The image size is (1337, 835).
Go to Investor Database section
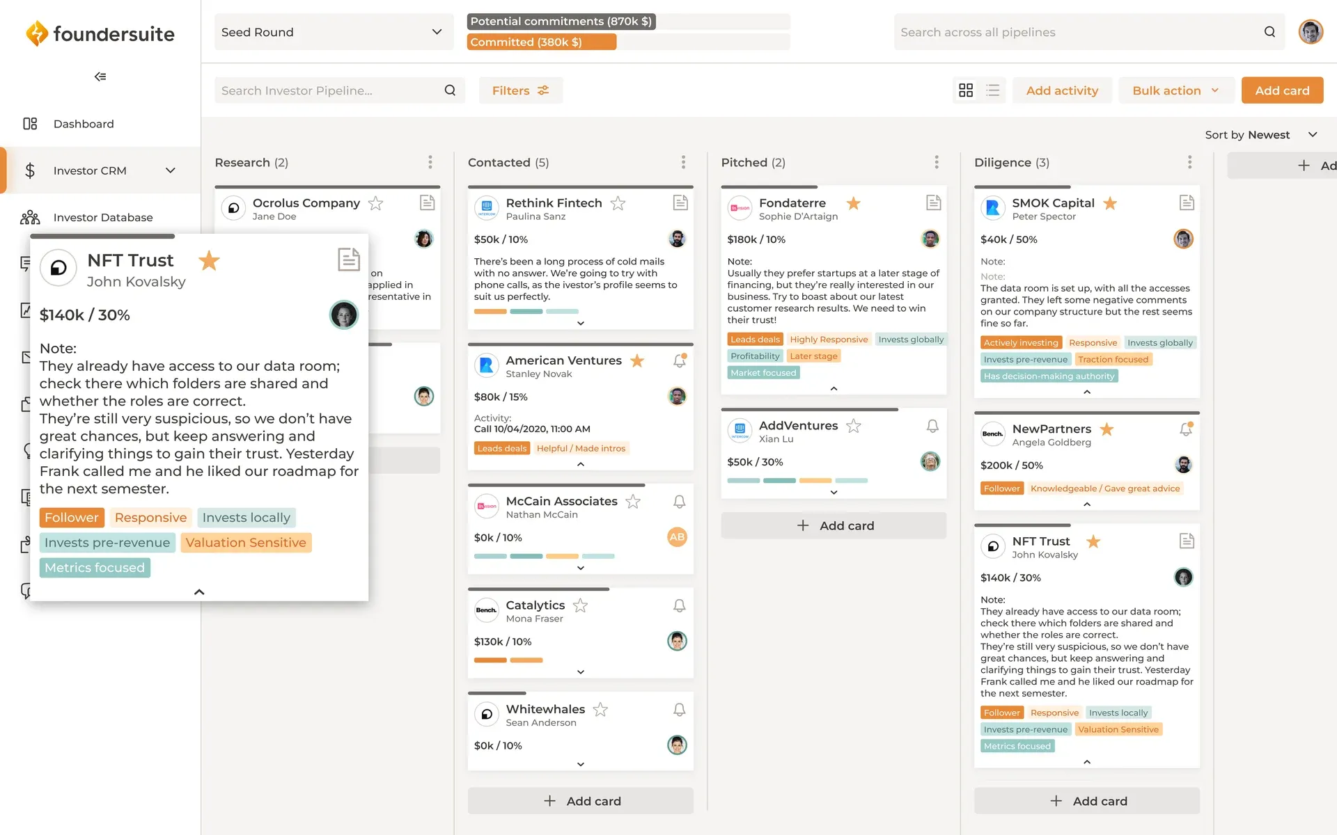[x=102, y=217]
